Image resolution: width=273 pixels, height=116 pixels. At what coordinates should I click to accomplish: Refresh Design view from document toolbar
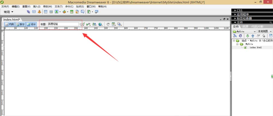pos(108,24)
